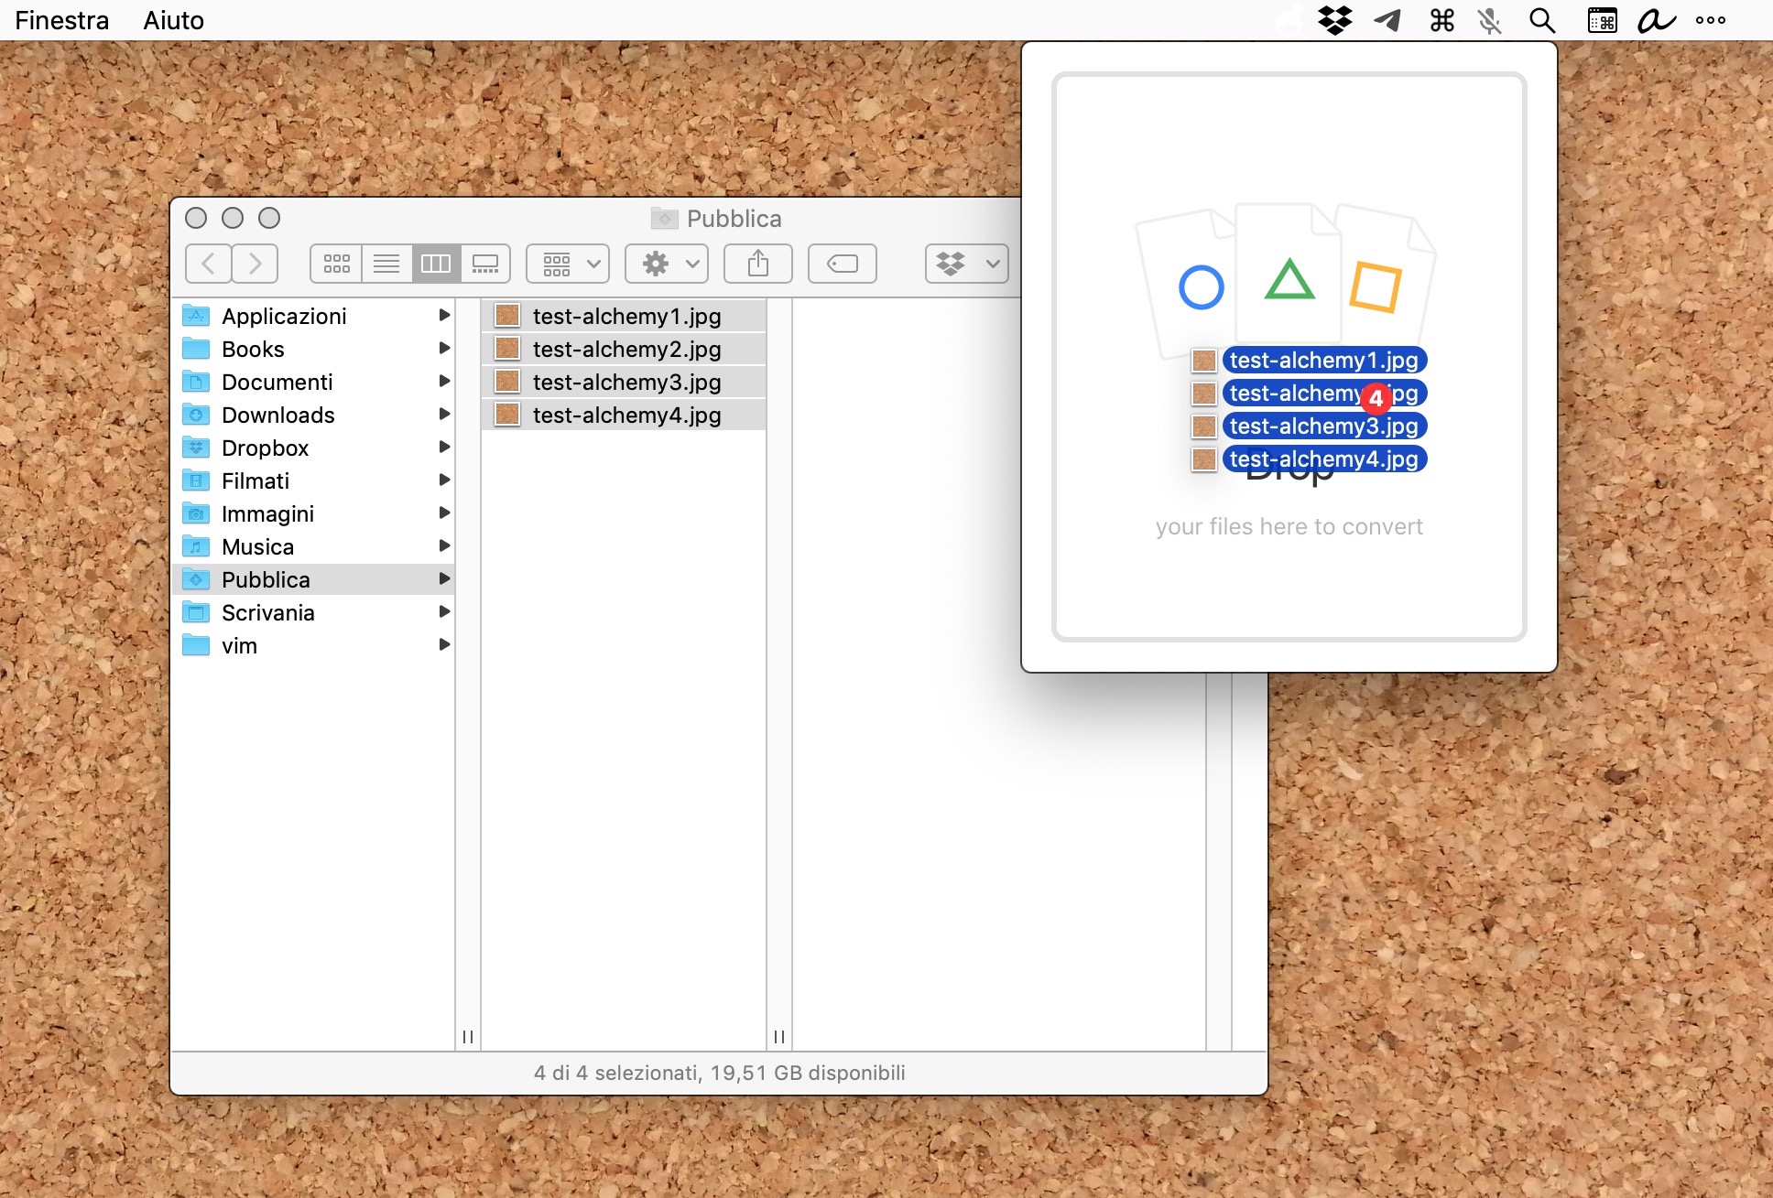Click the muted microphone menu bar icon
The image size is (1773, 1198).
pos(1490,20)
